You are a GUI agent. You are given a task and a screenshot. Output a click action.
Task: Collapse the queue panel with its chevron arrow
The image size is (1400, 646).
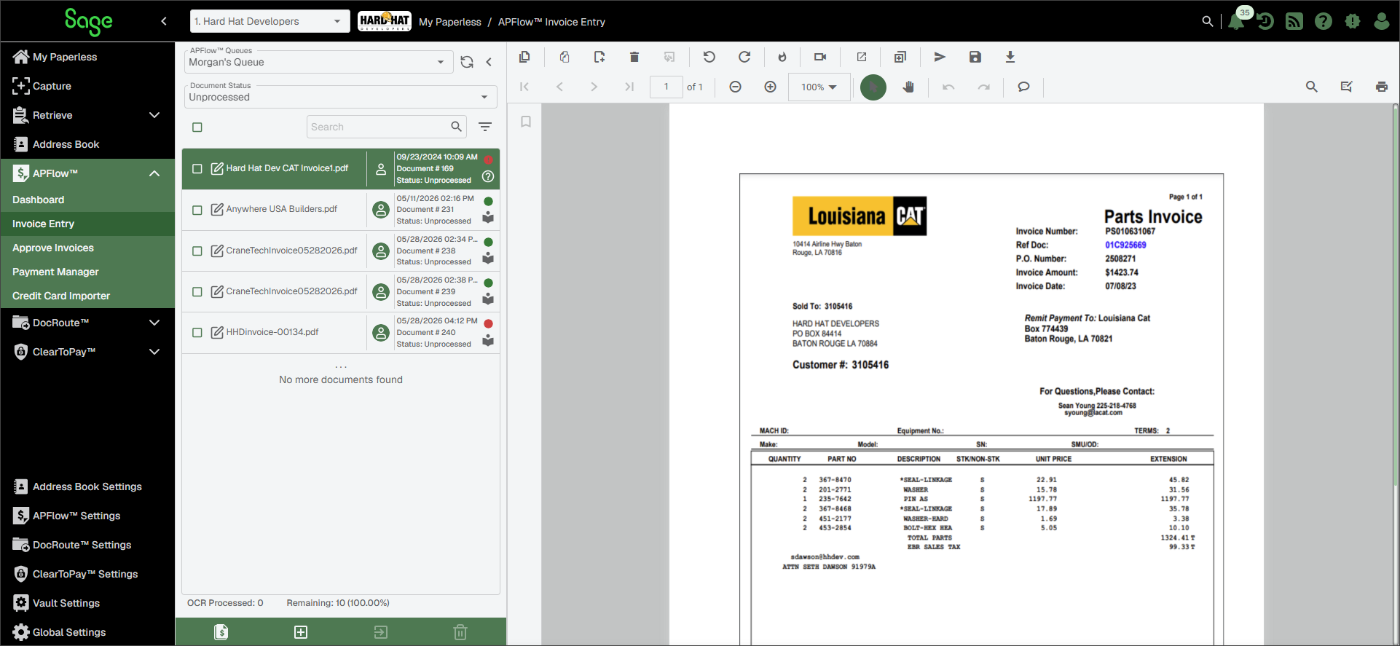489,62
